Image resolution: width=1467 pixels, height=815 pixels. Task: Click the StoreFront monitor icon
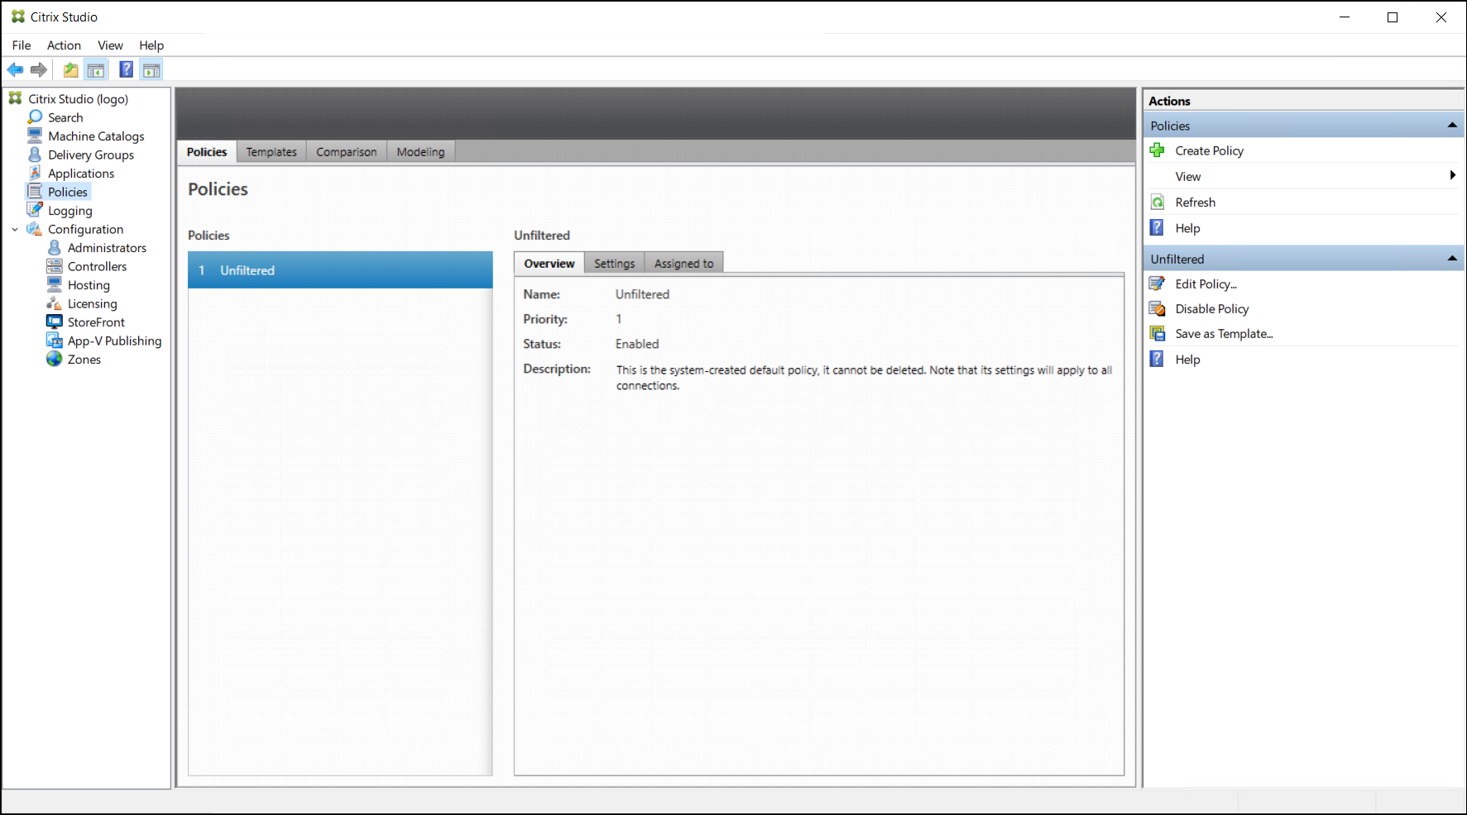(55, 322)
